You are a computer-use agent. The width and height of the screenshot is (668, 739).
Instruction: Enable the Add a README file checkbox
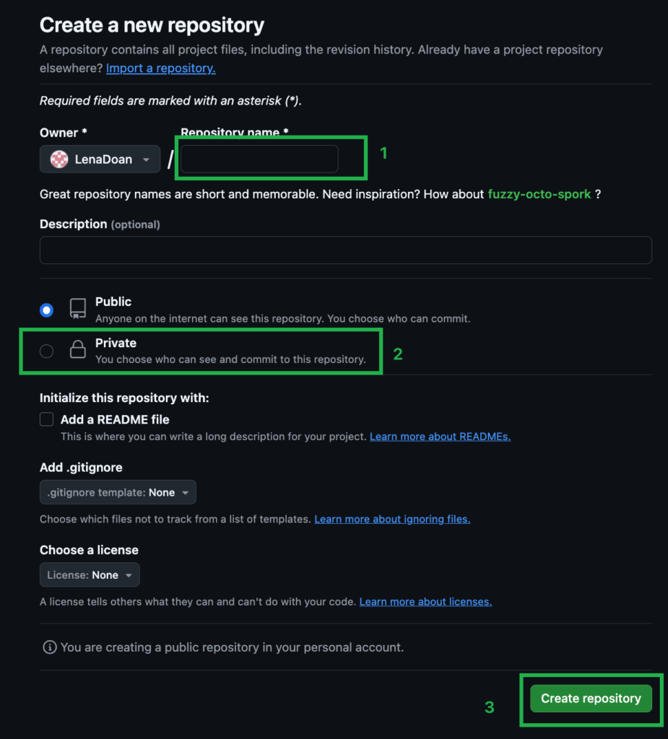point(47,419)
